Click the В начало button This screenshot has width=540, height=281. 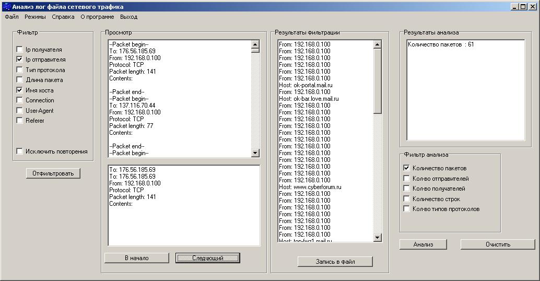(137, 258)
